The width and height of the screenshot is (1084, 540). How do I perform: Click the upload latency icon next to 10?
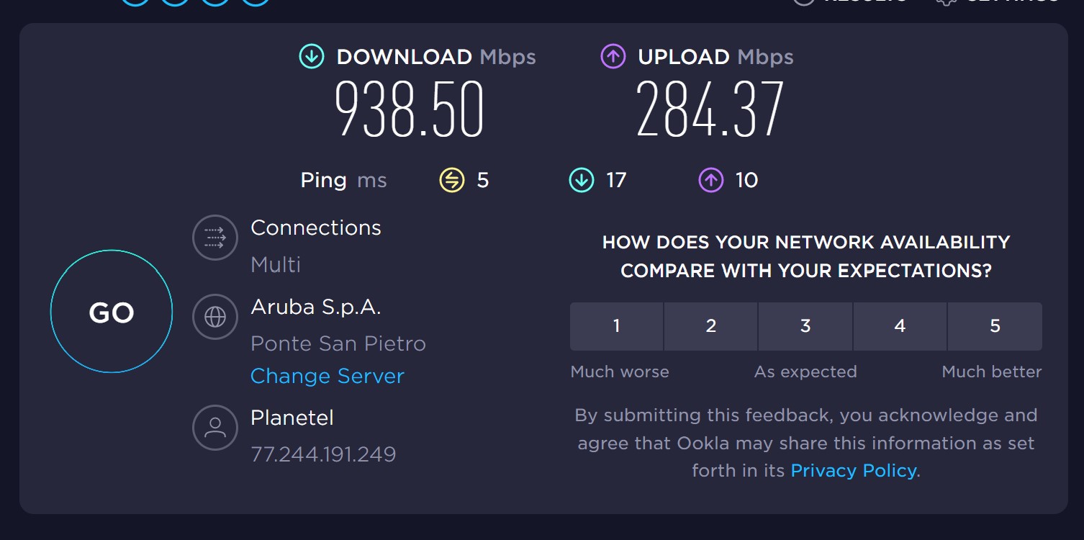pos(710,180)
